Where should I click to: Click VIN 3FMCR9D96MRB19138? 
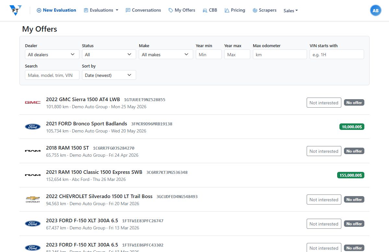(x=152, y=124)
